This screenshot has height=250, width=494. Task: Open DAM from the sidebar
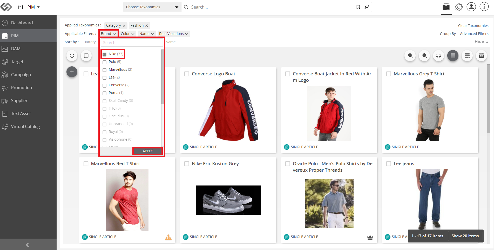click(x=28, y=49)
